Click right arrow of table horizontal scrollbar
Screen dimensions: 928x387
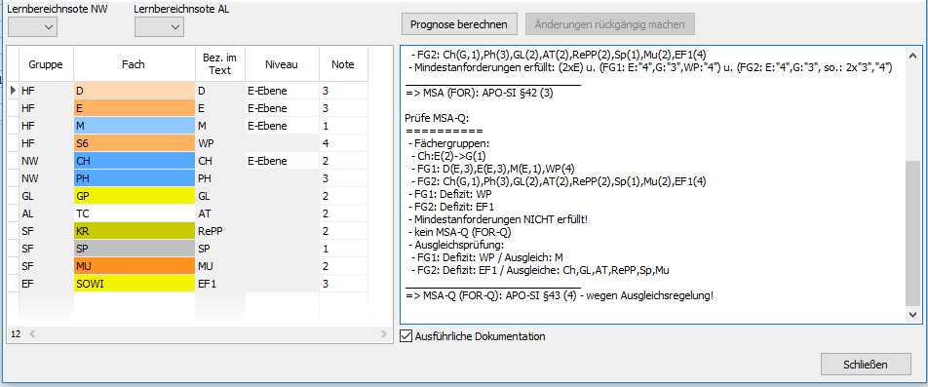pos(383,334)
